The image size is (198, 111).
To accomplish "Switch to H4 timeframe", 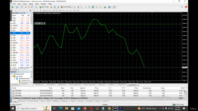I will click(67, 10).
